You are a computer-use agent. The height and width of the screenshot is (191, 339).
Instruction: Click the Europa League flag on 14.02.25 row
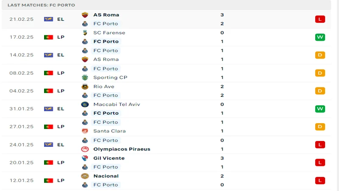pos(48,55)
